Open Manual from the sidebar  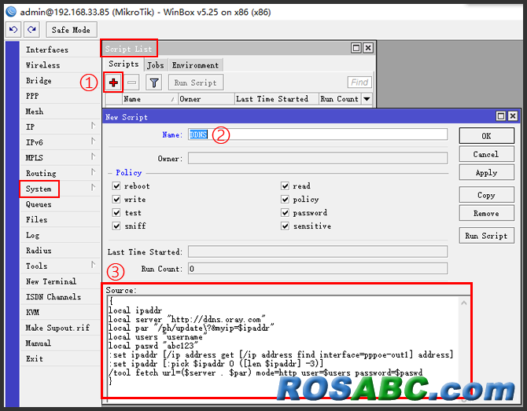click(60, 343)
